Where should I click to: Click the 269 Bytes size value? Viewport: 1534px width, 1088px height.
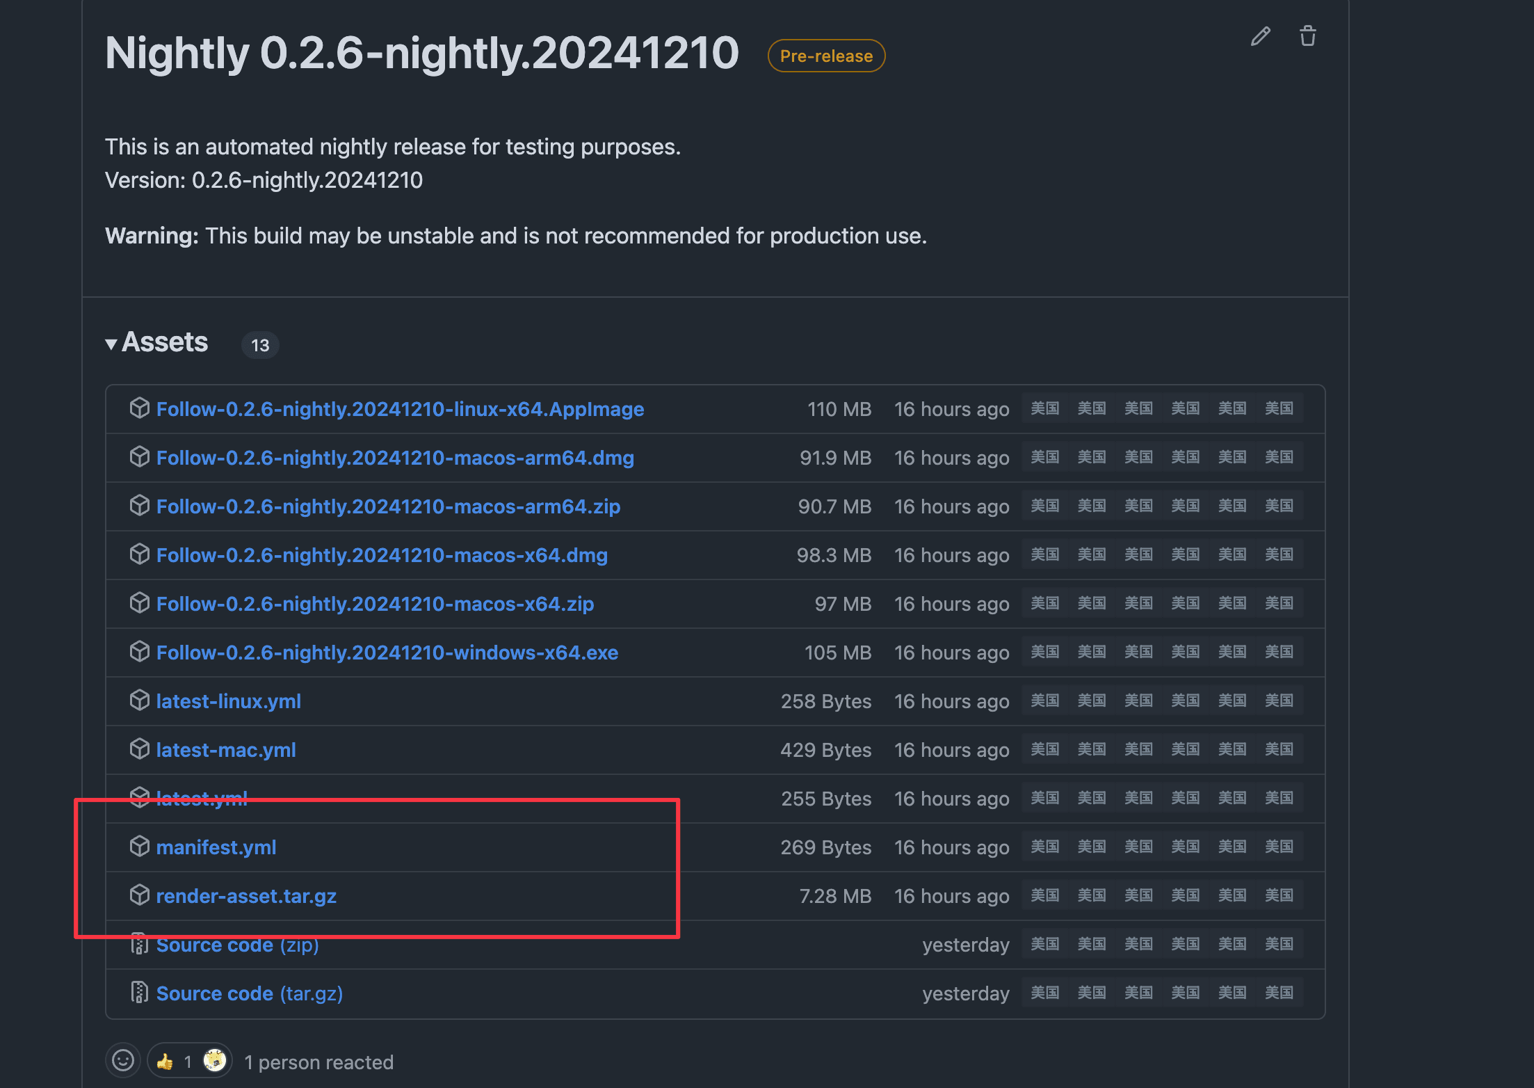pos(826,847)
